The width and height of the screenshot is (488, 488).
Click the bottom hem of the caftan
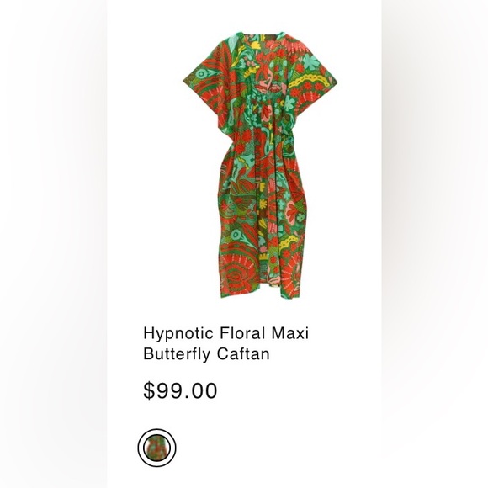[x=262, y=289]
